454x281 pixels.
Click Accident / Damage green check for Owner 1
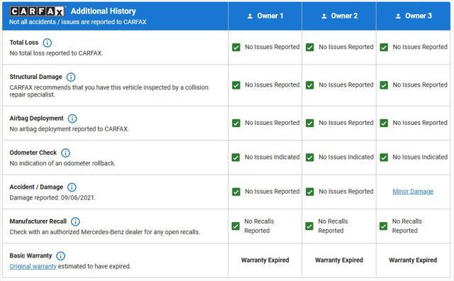click(x=236, y=192)
